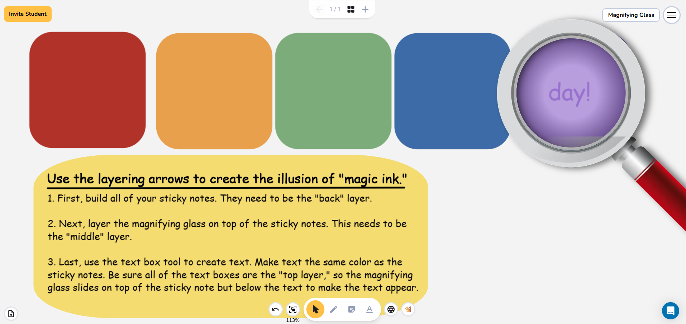Go to previous page with the back arrow

tap(319, 9)
